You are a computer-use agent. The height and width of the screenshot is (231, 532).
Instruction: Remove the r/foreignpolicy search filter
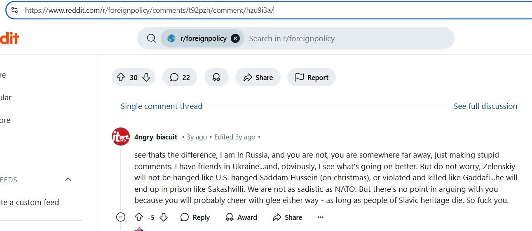tap(235, 38)
